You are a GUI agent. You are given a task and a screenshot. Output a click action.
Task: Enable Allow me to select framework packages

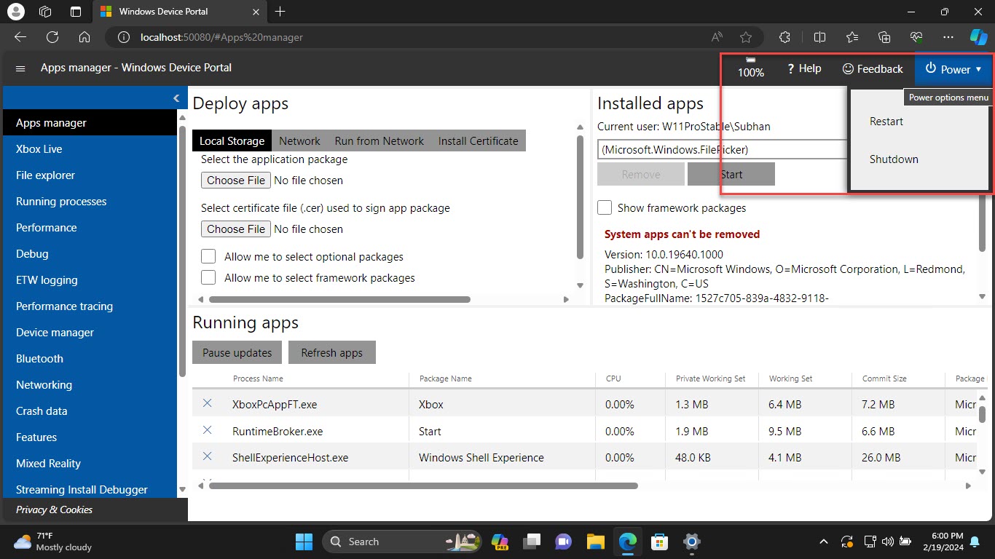208,277
